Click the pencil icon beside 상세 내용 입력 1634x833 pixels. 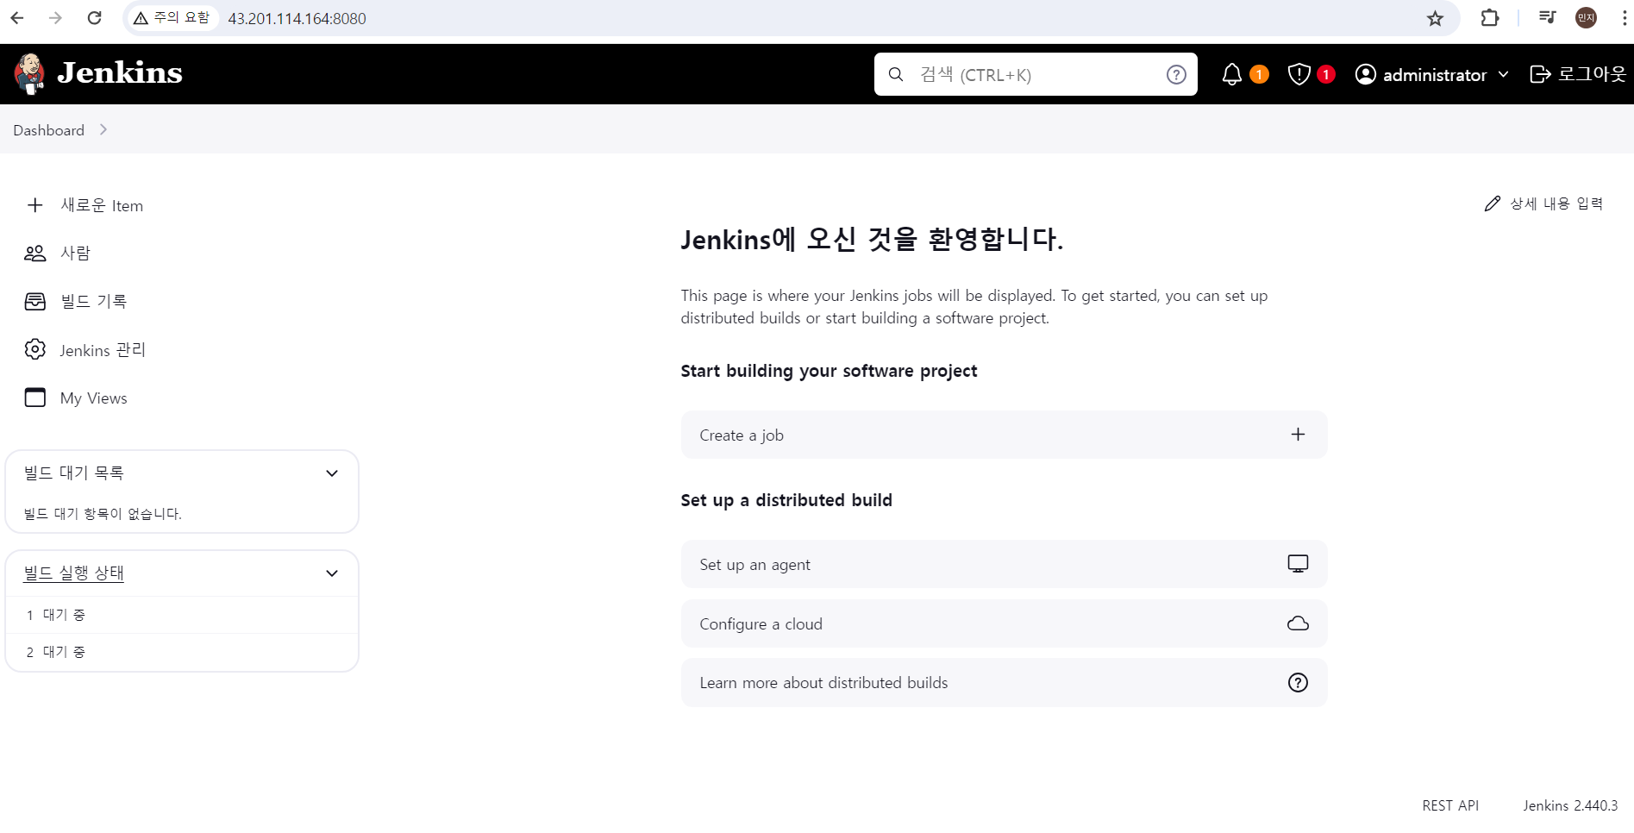click(x=1493, y=204)
